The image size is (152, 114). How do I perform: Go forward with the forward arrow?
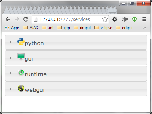click(17, 19)
